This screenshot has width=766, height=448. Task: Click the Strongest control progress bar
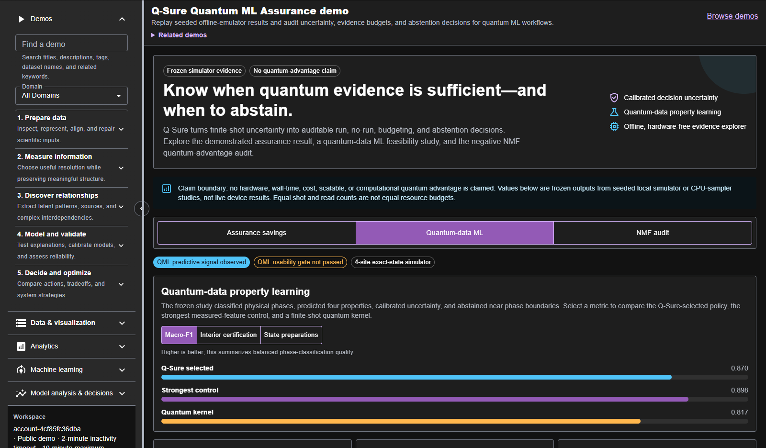coord(455,399)
